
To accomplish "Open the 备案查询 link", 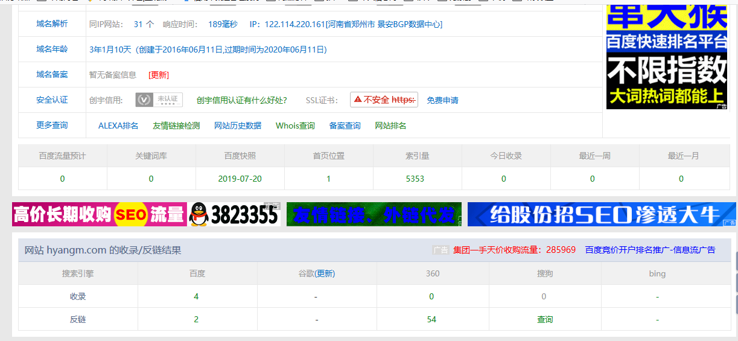I will pos(345,126).
